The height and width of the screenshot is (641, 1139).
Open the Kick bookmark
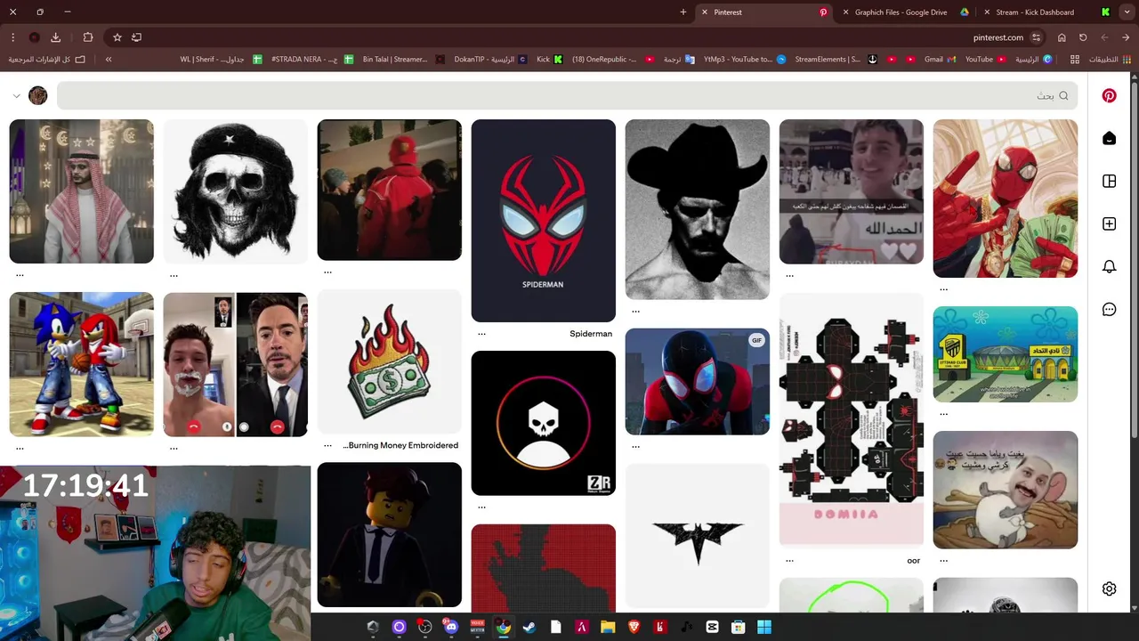pos(549,60)
